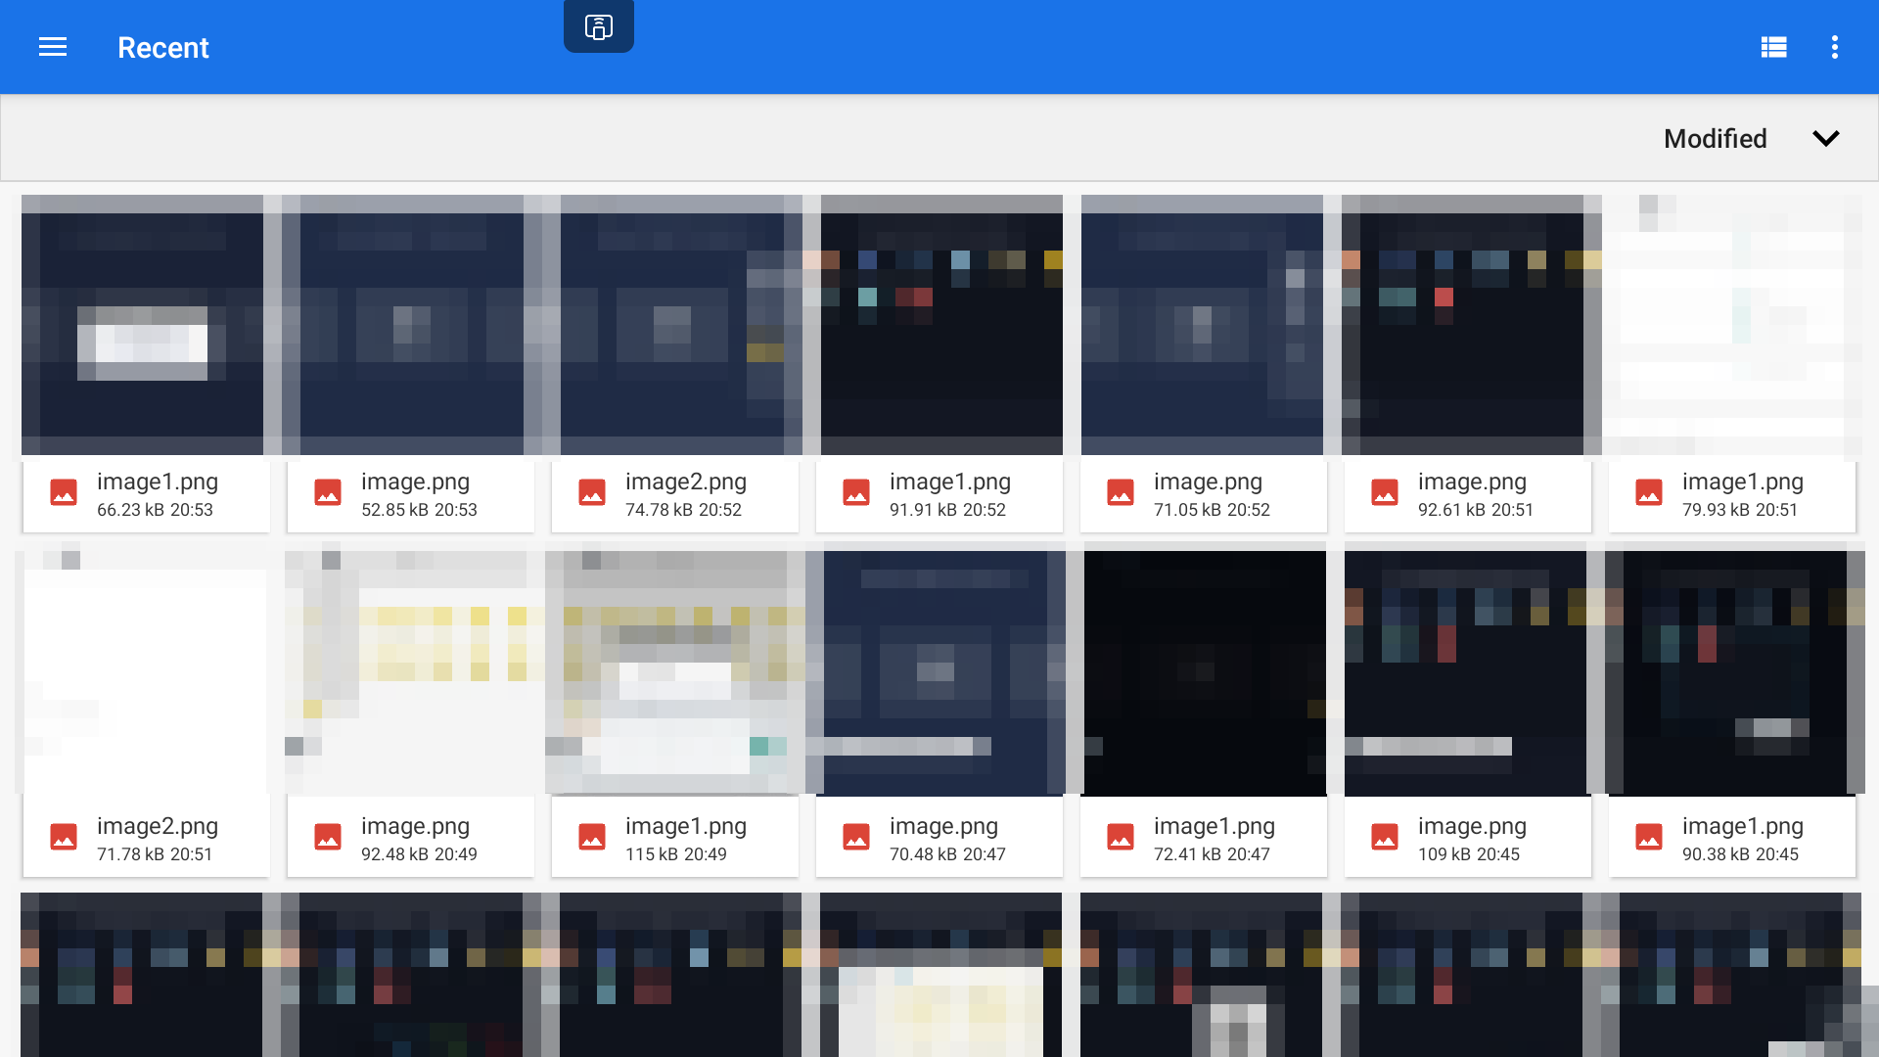Click image icon of image.png 109 kB
The width and height of the screenshot is (1879, 1057).
click(x=1385, y=837)
